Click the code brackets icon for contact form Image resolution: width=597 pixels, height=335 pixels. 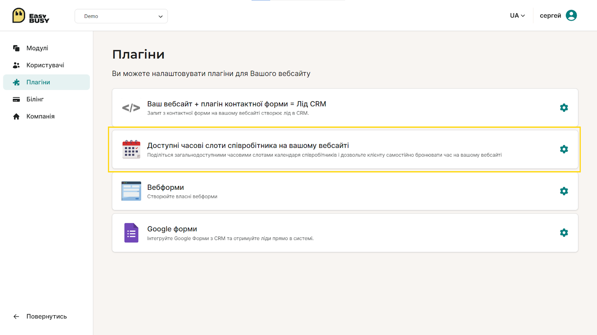(131, 108)
